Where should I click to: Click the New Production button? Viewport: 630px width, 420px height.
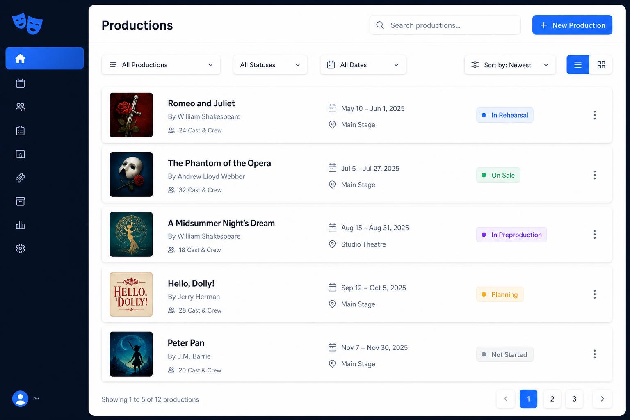[572, 25]
